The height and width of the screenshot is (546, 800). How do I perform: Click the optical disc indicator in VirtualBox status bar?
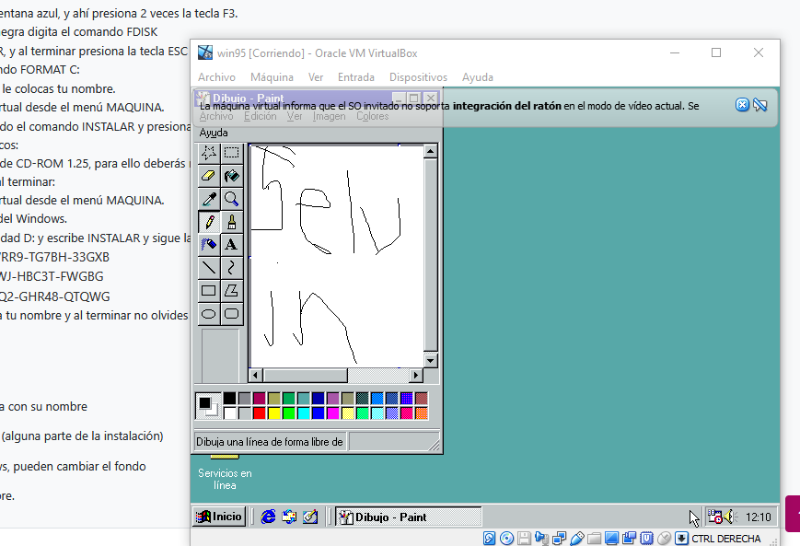(506, 539)
